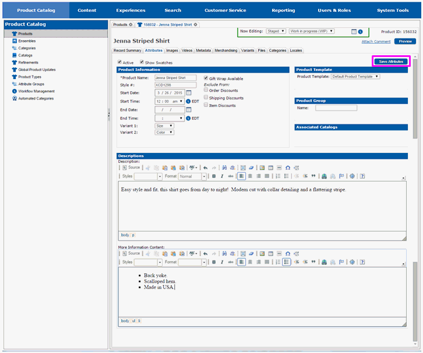This screenshot has width=423, height=353.
Task: Check Shipping Discounts exclusion
Action: coord(206,98)
